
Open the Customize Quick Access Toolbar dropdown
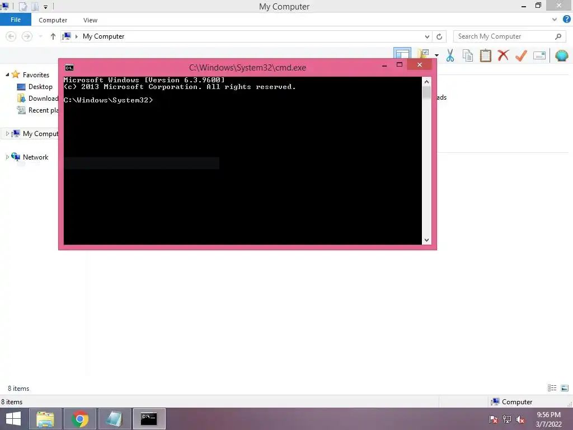point(46,7)
